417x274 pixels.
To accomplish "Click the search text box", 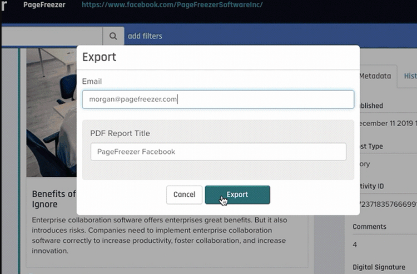I will (52, 36).
